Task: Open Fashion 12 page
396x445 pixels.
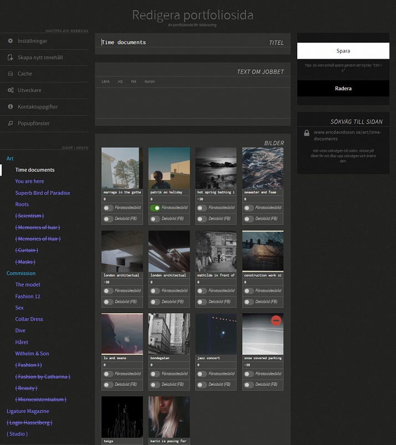Action: [28, 296]
